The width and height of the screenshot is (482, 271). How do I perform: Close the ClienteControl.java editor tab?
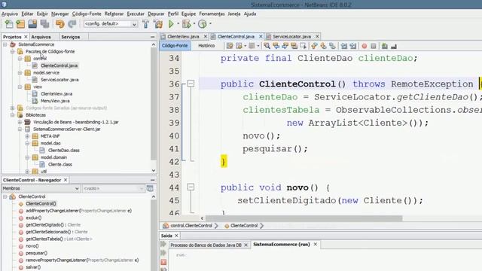[x=261, y=37]
